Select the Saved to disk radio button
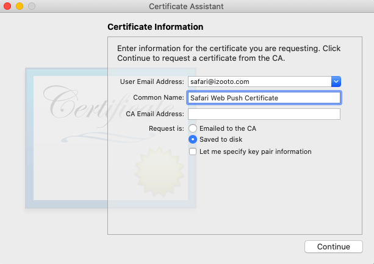 pos(193,139)
